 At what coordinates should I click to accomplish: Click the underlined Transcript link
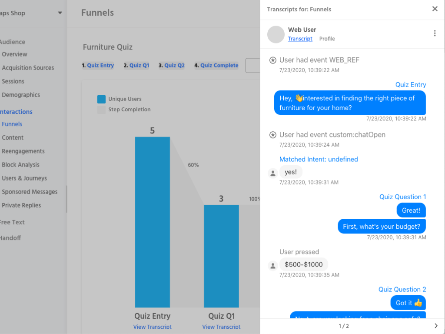click(300, 39)
